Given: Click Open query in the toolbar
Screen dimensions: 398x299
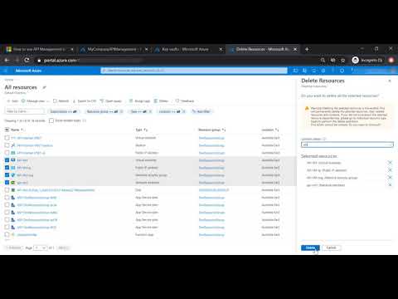Looking at the screenshot, I should (111, 101).
